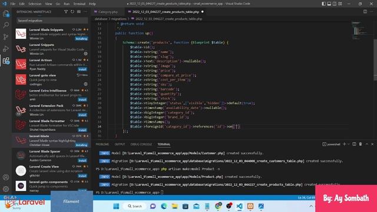
Task: Open extensions panel more actions menu
Action: (85, 12)
